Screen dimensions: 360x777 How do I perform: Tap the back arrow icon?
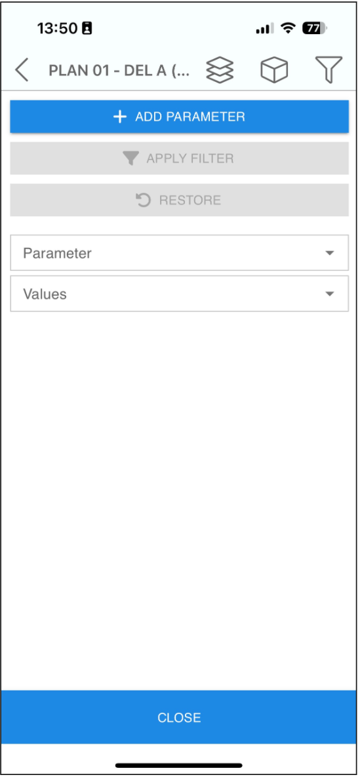coord(22,70)
